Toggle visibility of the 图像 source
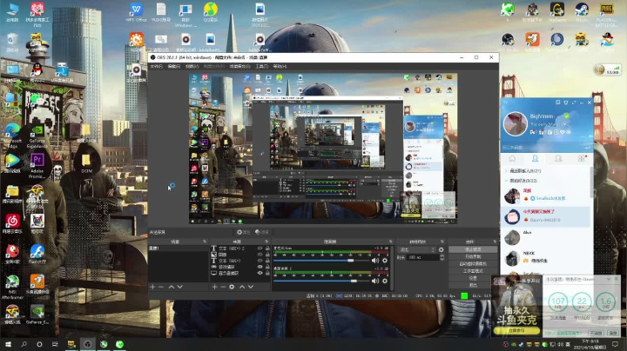The image size is (627, 351). [x=260, y=255]
